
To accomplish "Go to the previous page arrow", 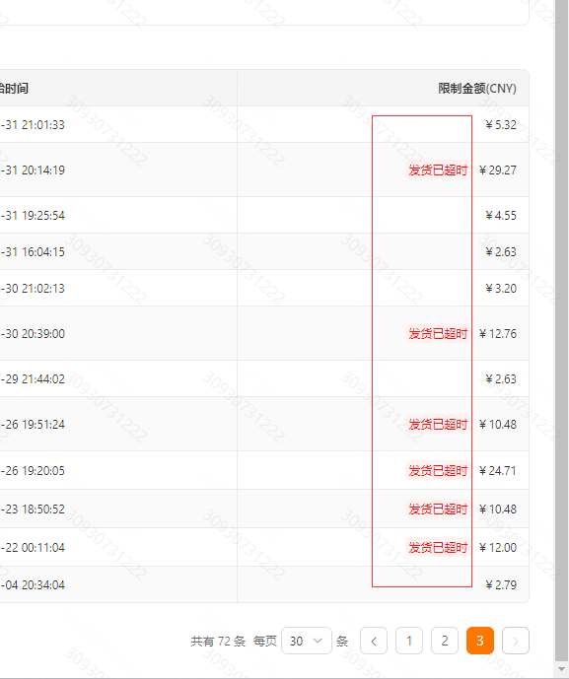I will coord(374,641).
